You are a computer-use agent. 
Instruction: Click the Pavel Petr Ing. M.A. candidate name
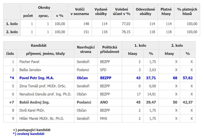[37, 78]
